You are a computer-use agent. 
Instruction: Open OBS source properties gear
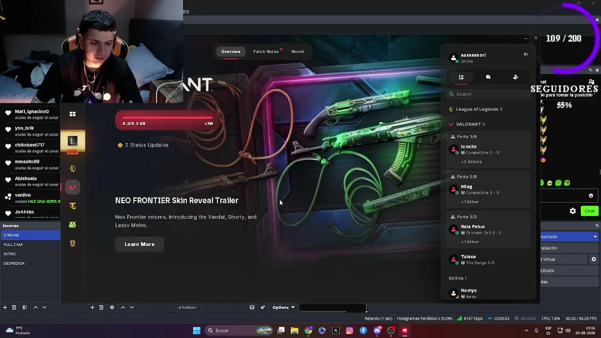tap(112, 307)
